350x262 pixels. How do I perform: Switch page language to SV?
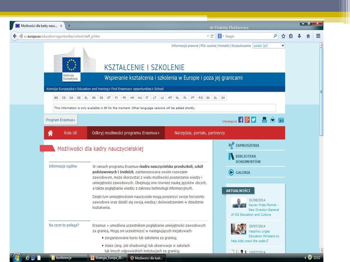[x=223, y=98]
